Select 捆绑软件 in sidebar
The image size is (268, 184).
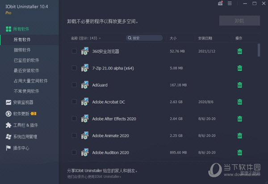[x=22, y=50]
